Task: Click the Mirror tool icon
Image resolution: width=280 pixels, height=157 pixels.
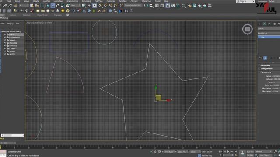Action: point(146,6)
